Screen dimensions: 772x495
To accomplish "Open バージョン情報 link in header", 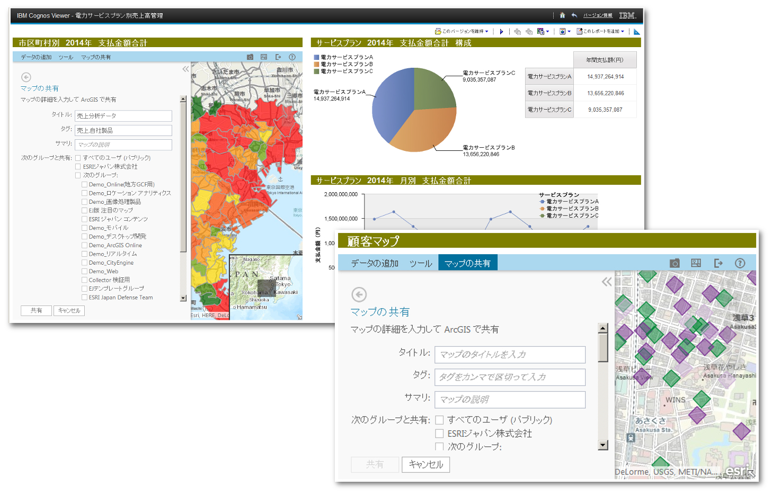I will [x=598, y=15].
